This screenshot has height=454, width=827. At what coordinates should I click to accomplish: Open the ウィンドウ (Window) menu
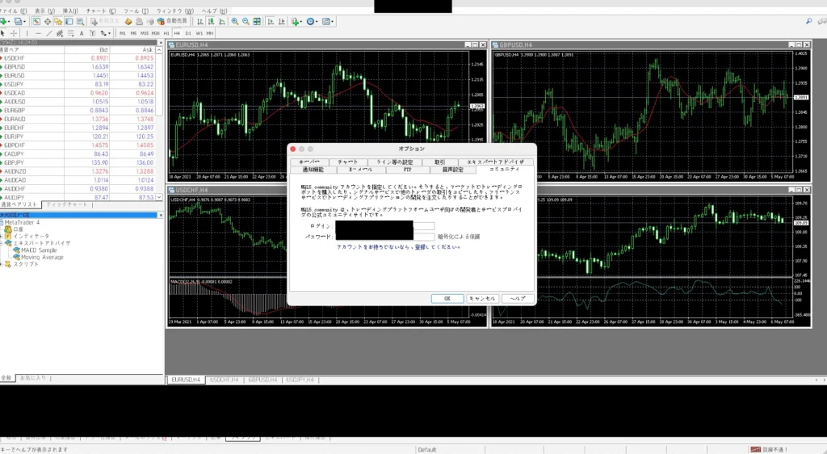(174, 11)
